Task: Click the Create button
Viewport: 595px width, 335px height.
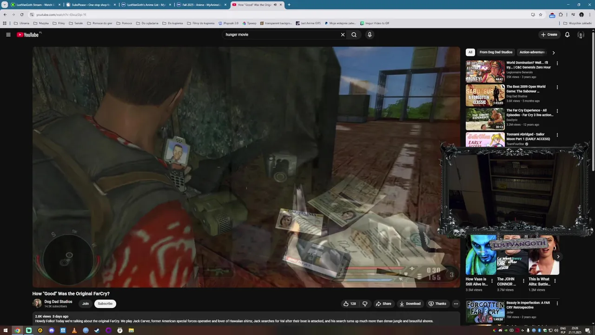Action: [x=549, y=34]
